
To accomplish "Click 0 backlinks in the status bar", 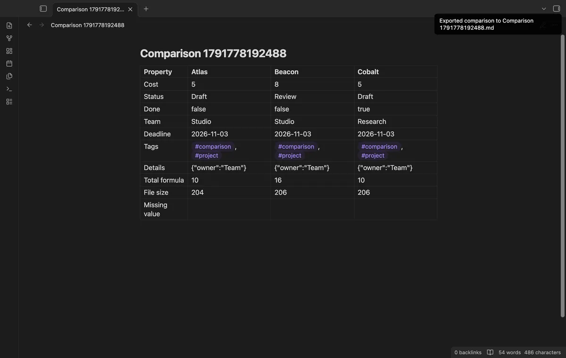I will [468, 352].
